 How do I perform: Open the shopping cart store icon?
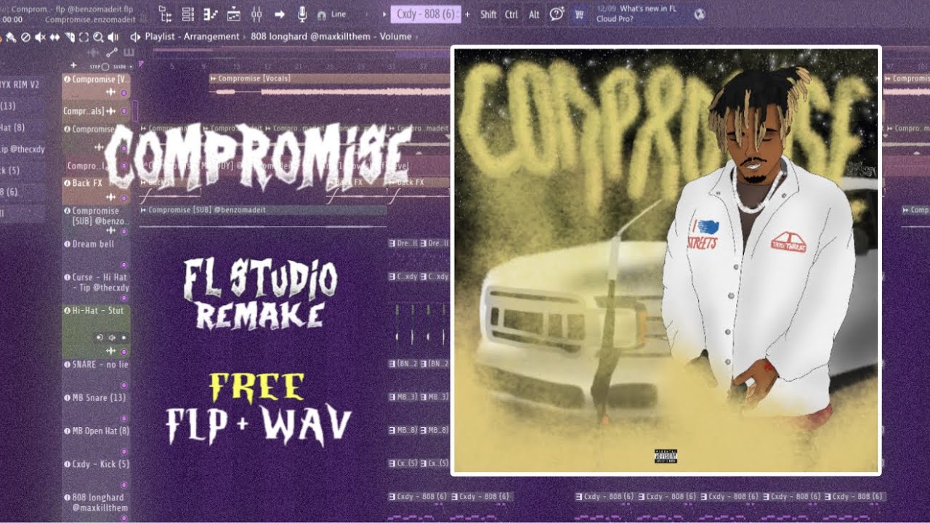pos(579,14)
